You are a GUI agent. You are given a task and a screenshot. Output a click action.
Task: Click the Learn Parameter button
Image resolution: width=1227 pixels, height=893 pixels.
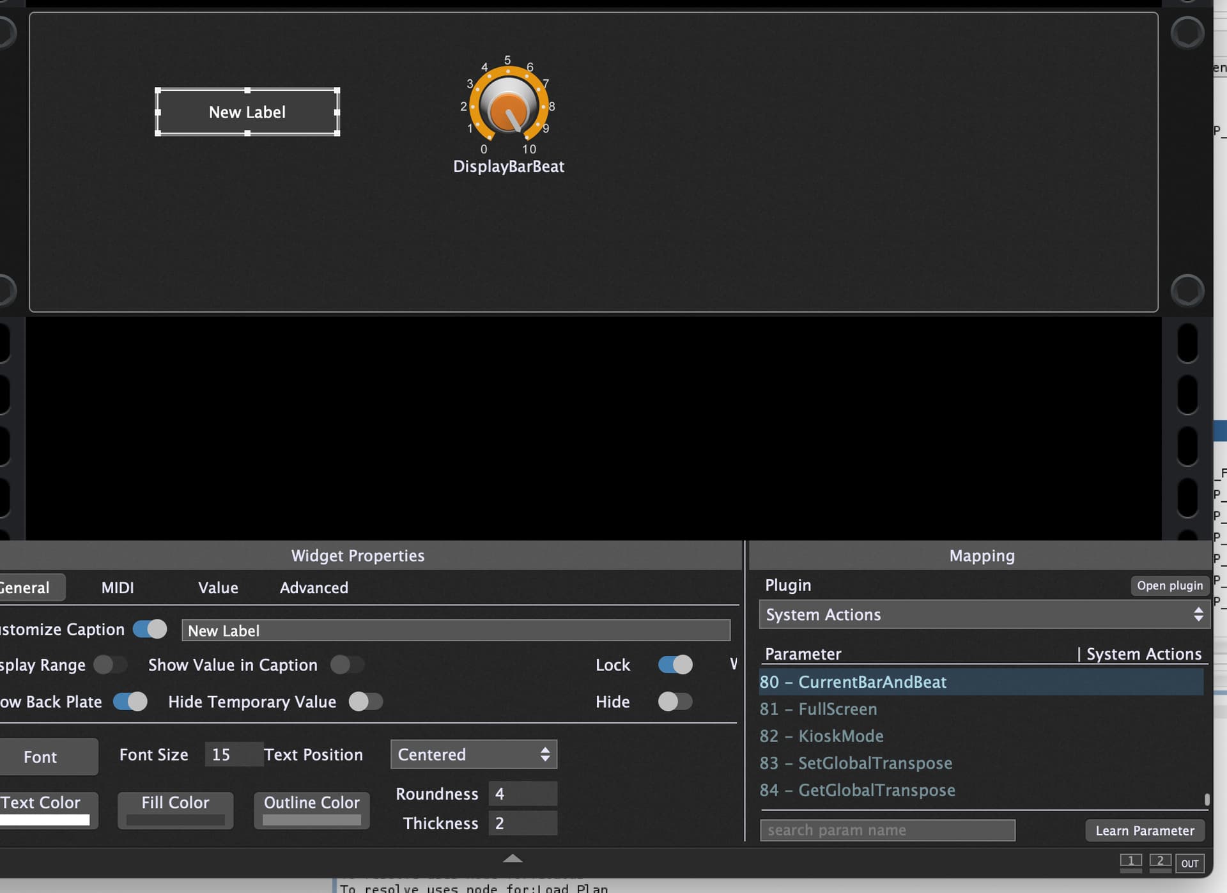[1145, 830]
